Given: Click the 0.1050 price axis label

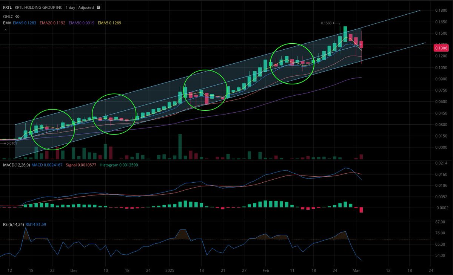Looking at the screenshot, I should coord(441,67).
